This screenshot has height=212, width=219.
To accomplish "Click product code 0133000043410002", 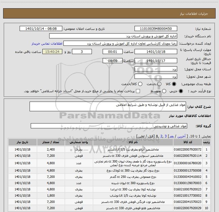I will (x=188, y=177).
